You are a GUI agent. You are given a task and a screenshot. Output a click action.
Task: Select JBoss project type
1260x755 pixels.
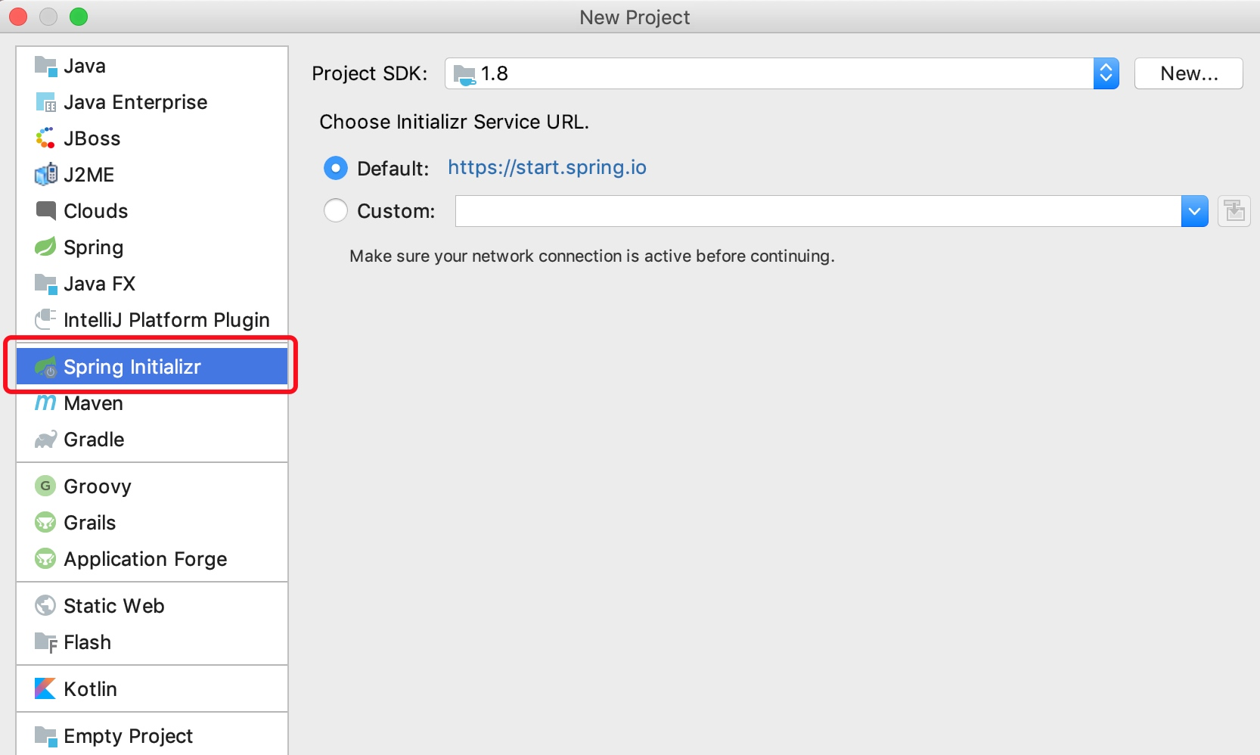tap(152, 138)
